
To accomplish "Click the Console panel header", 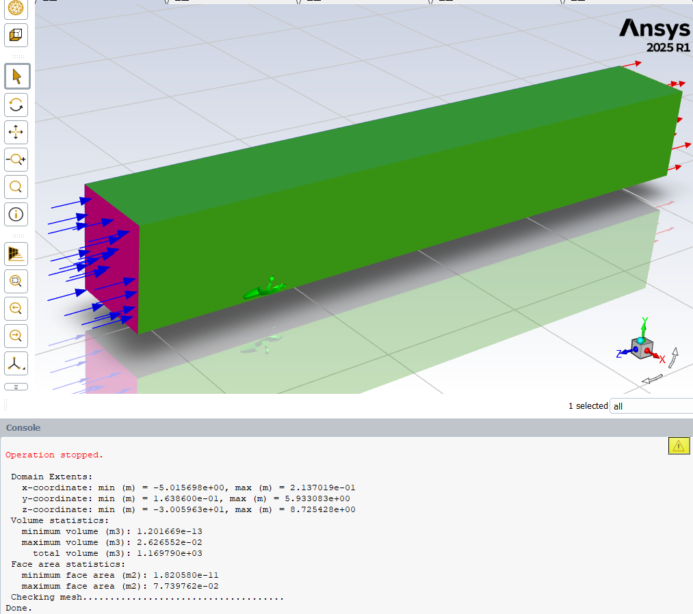I will point(23,427).
